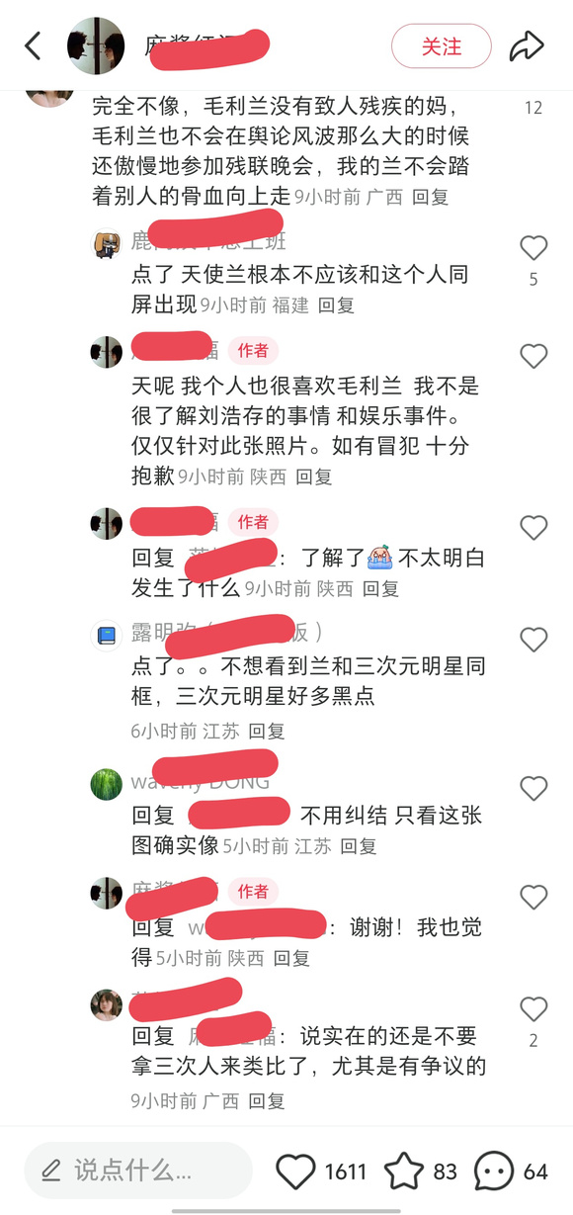
Task: Like the author's reply saying 谢谢
Action: [x=533, y=897]
